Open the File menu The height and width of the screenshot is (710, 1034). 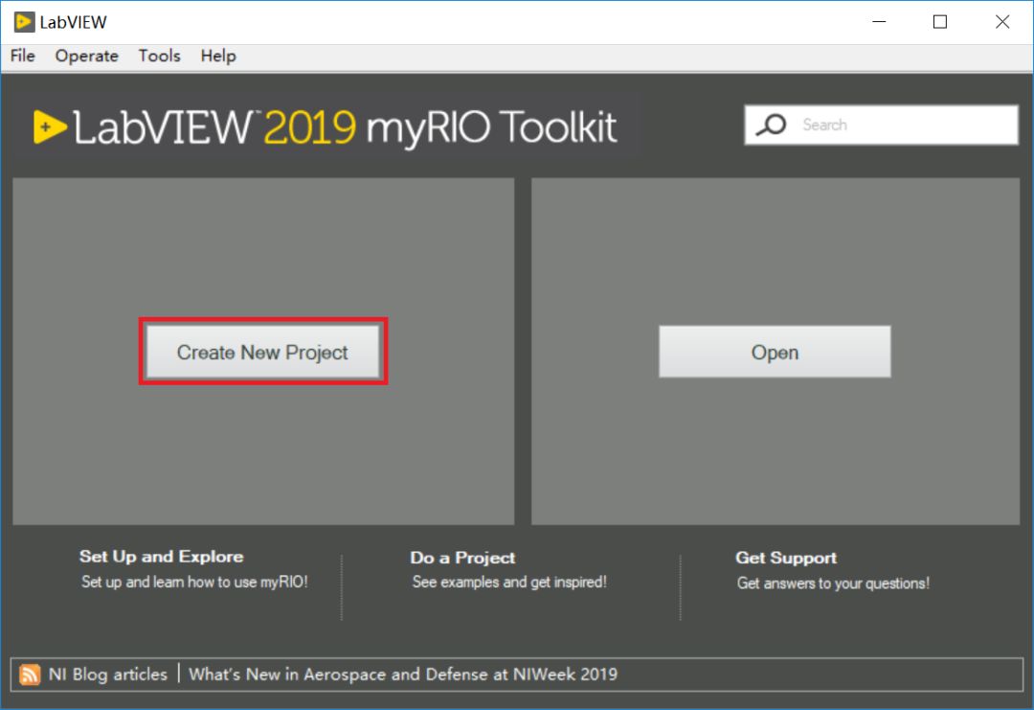(x=21, y=56)
